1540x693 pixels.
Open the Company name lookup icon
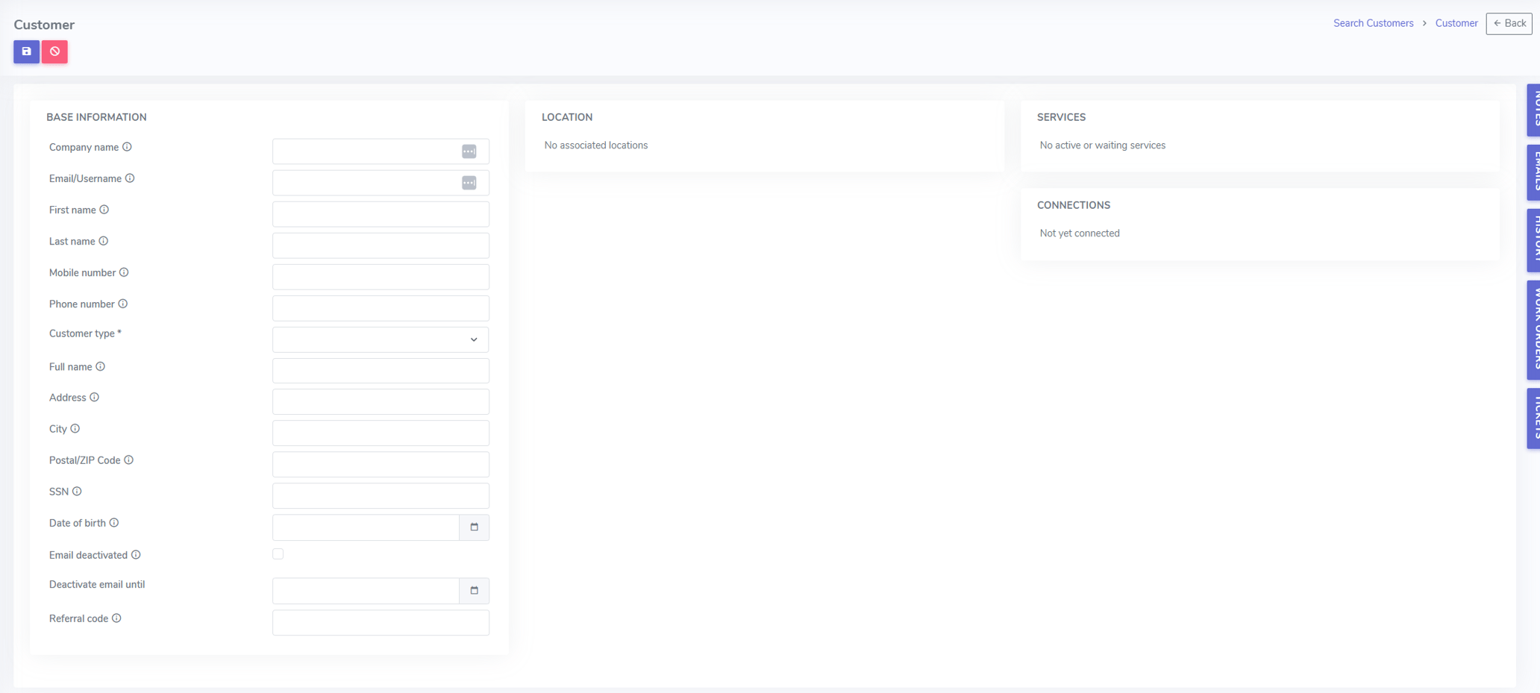pos(469,151)
